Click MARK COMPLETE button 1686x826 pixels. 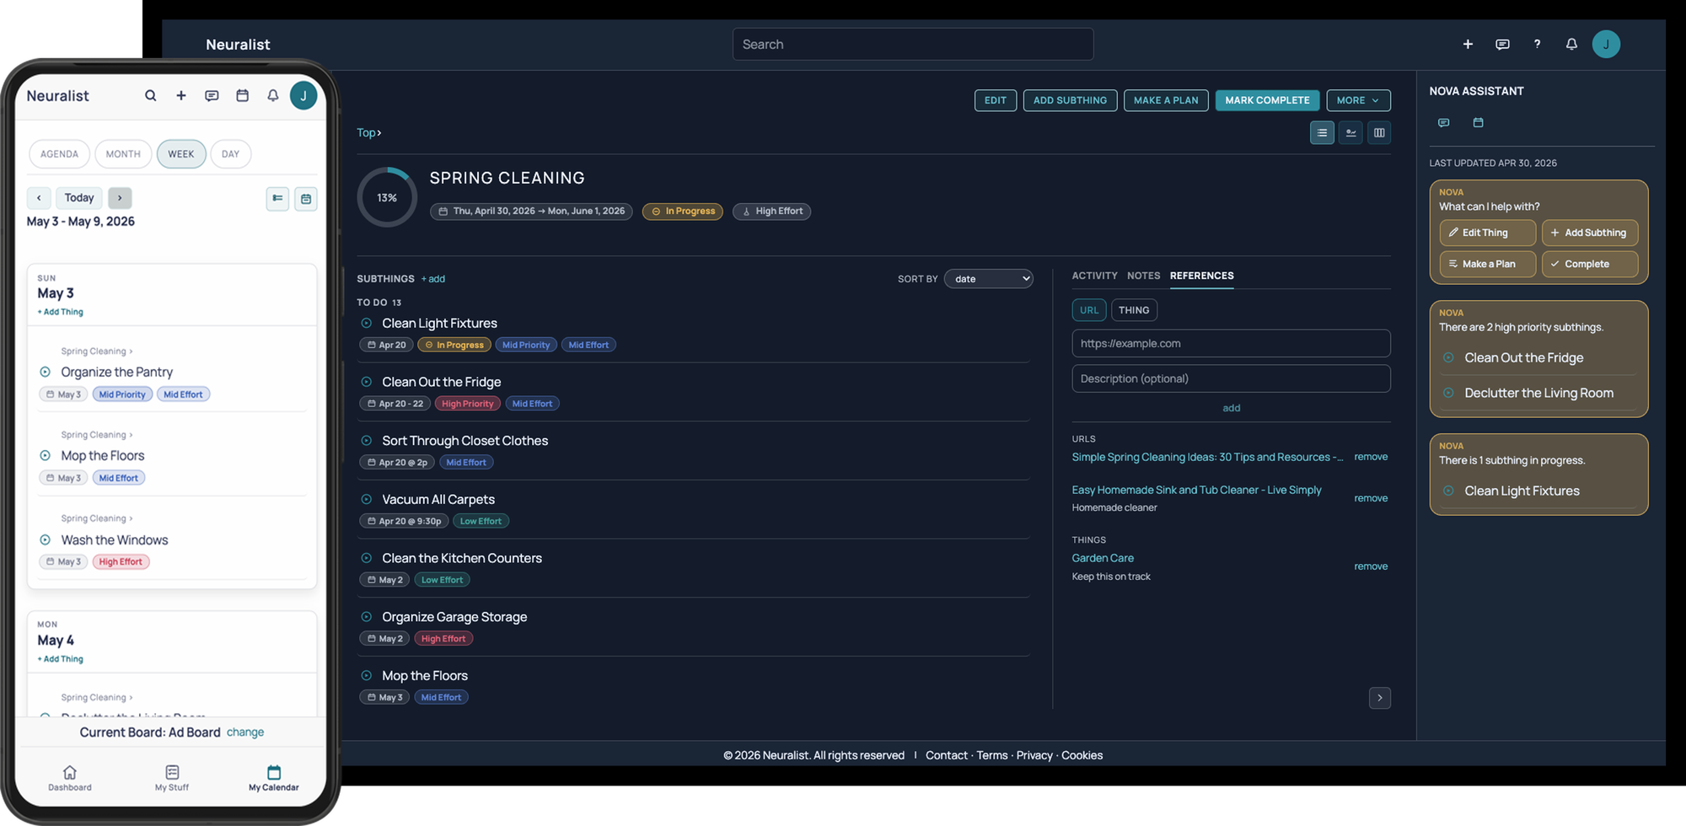click(x=1267, y=100)
